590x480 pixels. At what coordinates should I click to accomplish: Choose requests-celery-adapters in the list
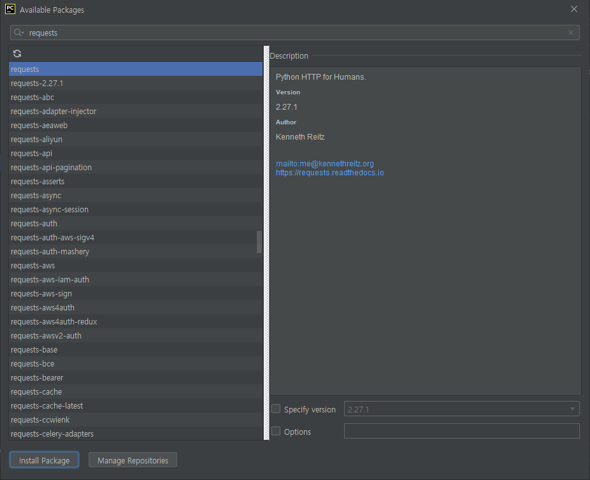136,433
